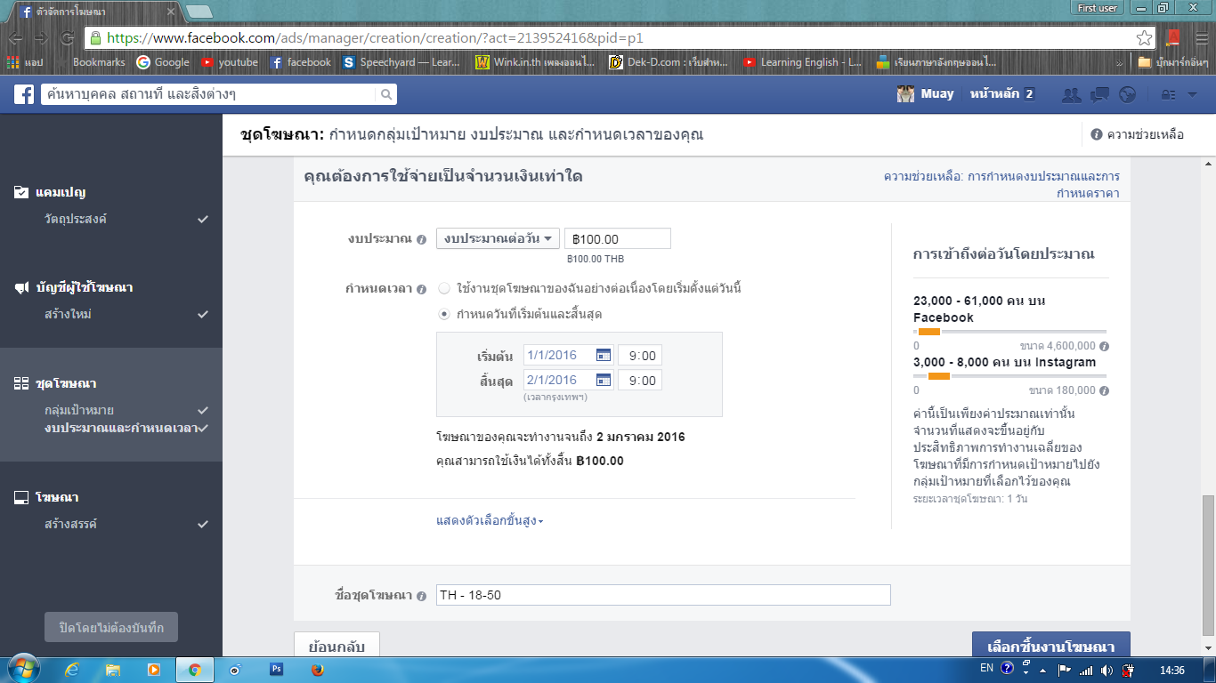The width and height of the screenshot is (1216, 683).
Task: Go back with the browser back arrow
Action: point(15,38)
